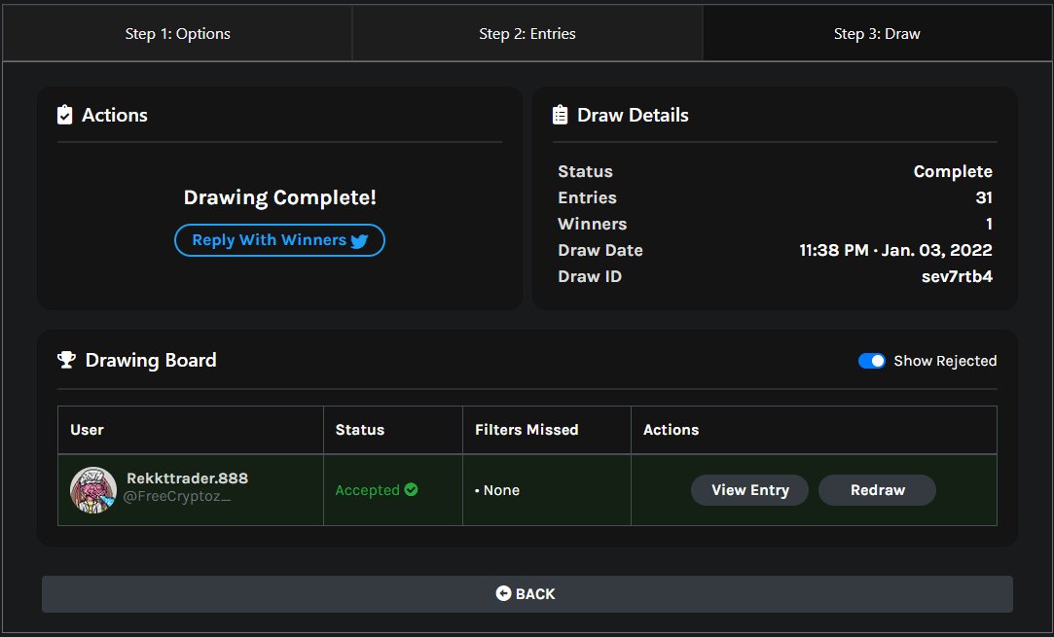Toggle Show Rejected off then verify entries
Image resolution: width=1054 pixels, height=637 pixels.
tap(870, 360)
